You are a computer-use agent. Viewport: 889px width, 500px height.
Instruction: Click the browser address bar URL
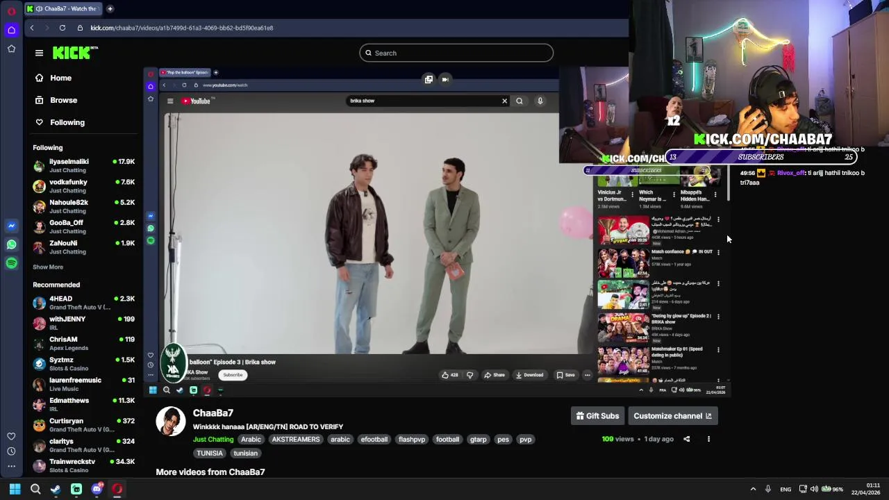[x=181, y=28]
